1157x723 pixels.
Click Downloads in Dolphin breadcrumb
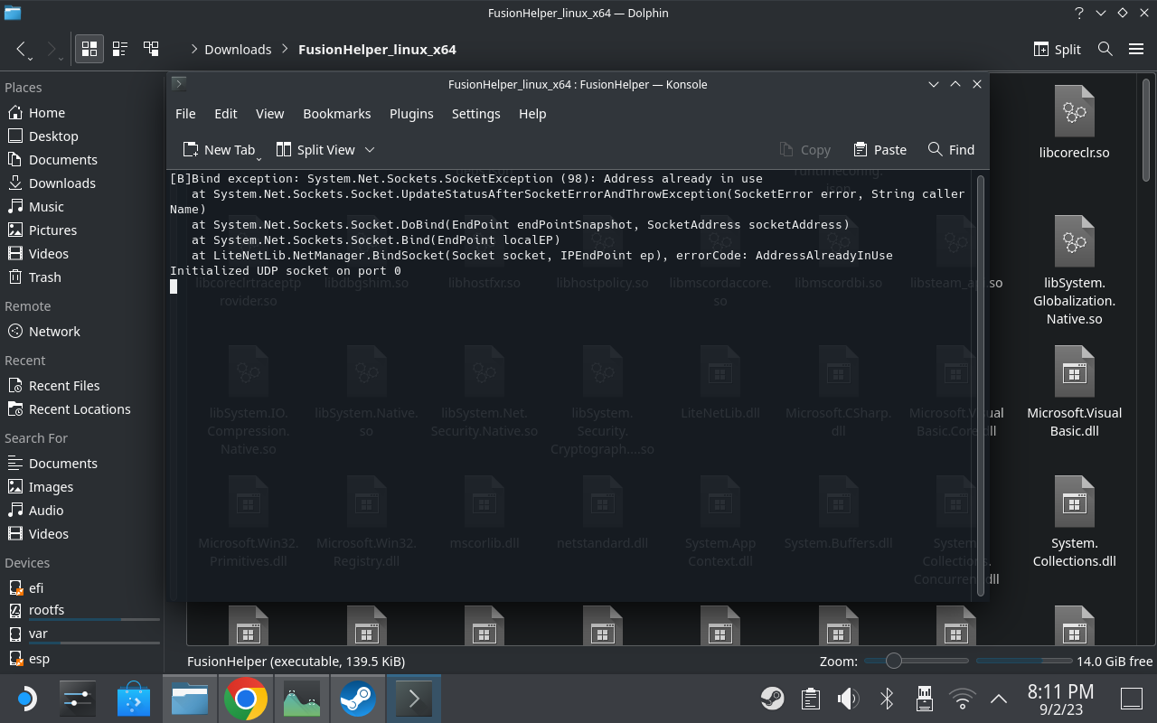(x=238, y=50)
